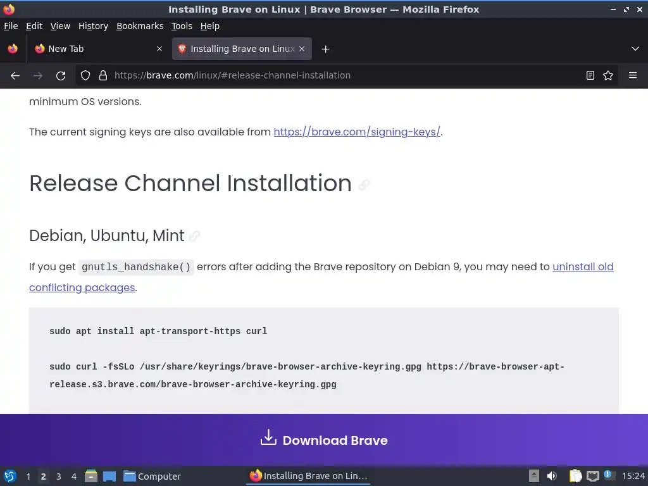This screenshot has height=486, width=648.
Task: Focus the Installing Brave on Lin… taskbar entry
Action: pos(308,476)
